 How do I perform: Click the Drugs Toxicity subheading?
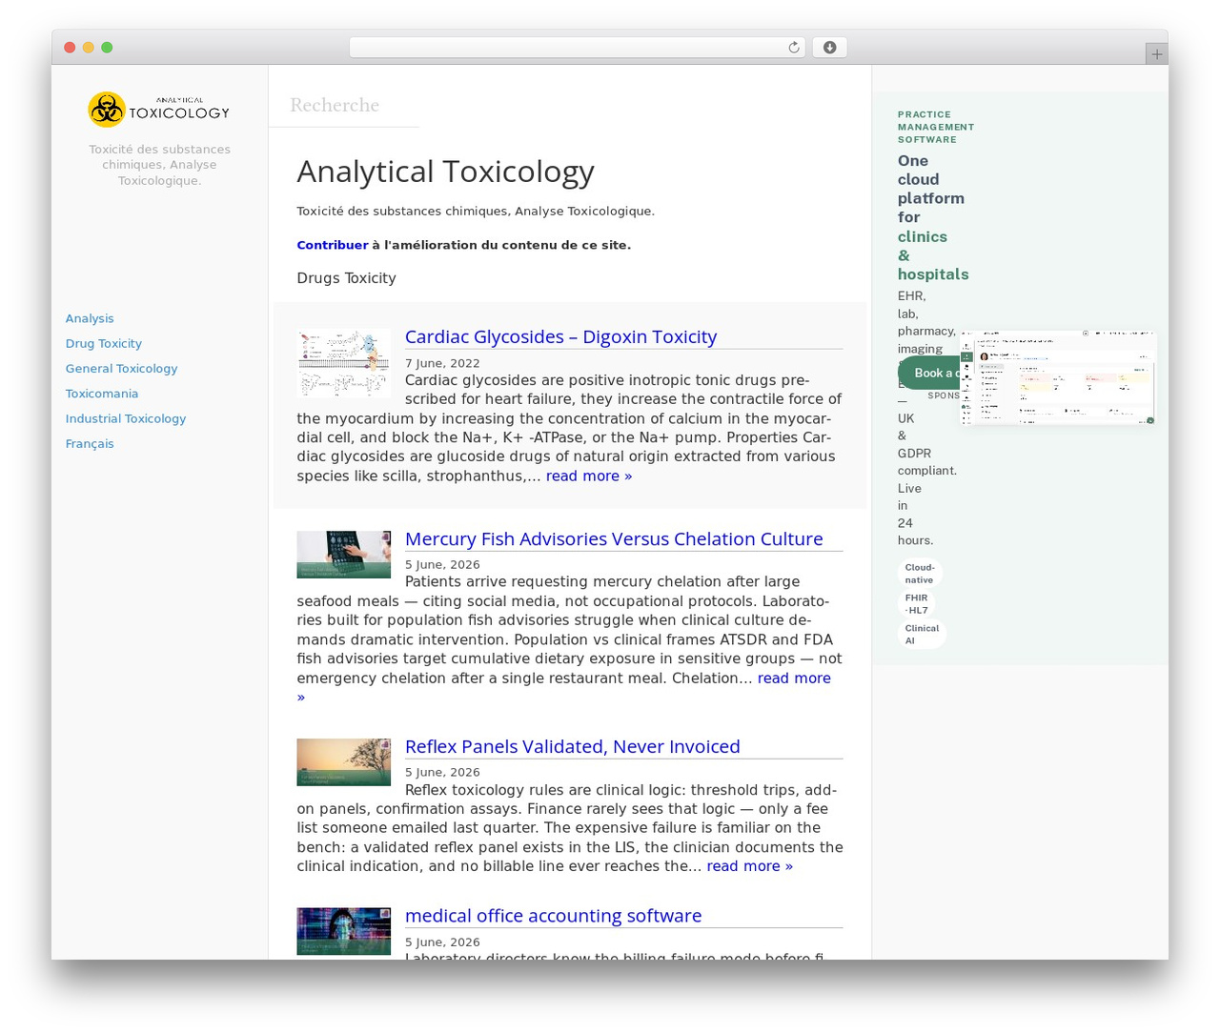pyautogui.click(x=346, y=278)
